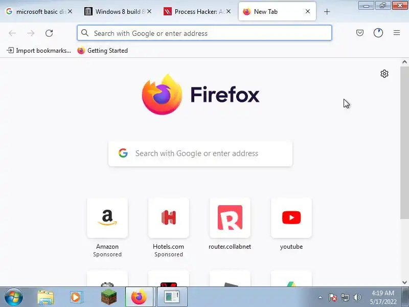Open the Save to Pocket icon
Viewport: 409px width, 307px height.
[x=360, y=33]
